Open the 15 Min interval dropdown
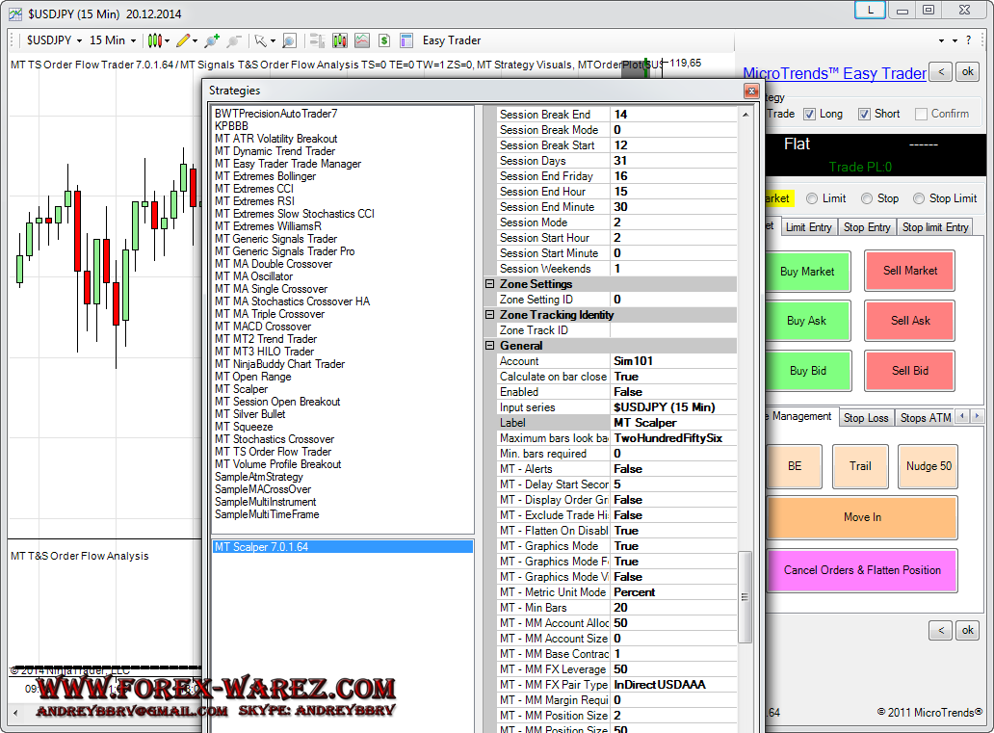This screenshot has width=994, height=733. (x=113, y=40)
